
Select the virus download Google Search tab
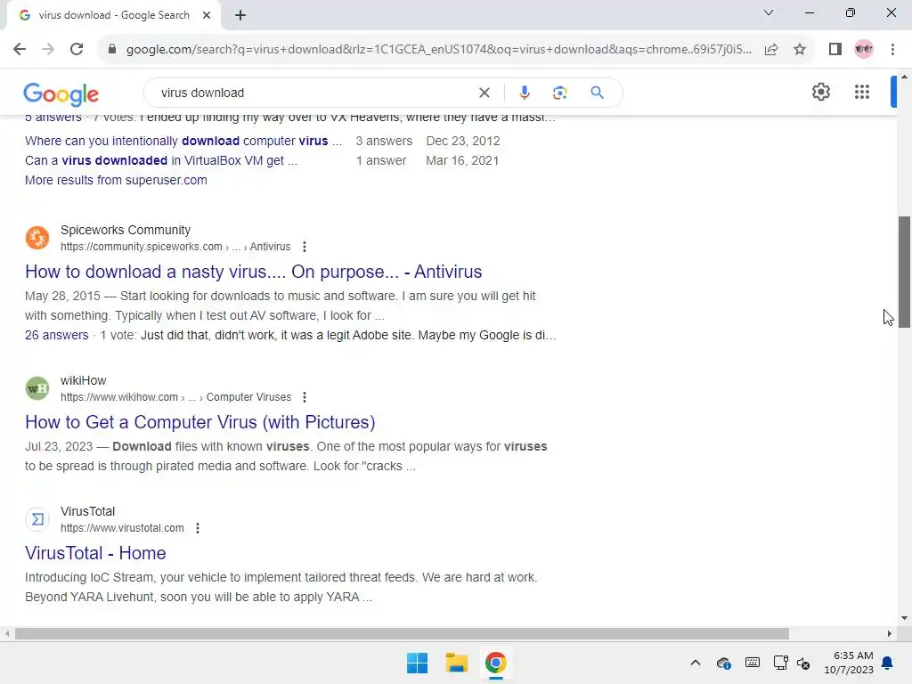(113, 15)
